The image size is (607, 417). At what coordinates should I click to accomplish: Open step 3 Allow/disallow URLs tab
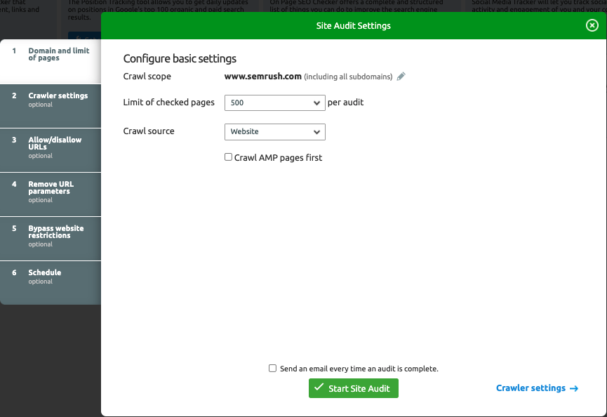tap(51, 150)
